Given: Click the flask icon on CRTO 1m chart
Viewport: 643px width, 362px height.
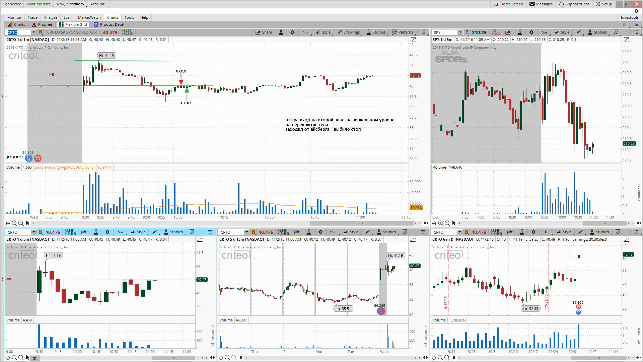Looking at the screenshot, I should tap(281, 32).
